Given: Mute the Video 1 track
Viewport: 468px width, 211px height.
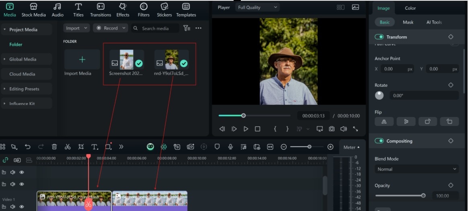Looking at the screenshot, I should click(13, 207).
